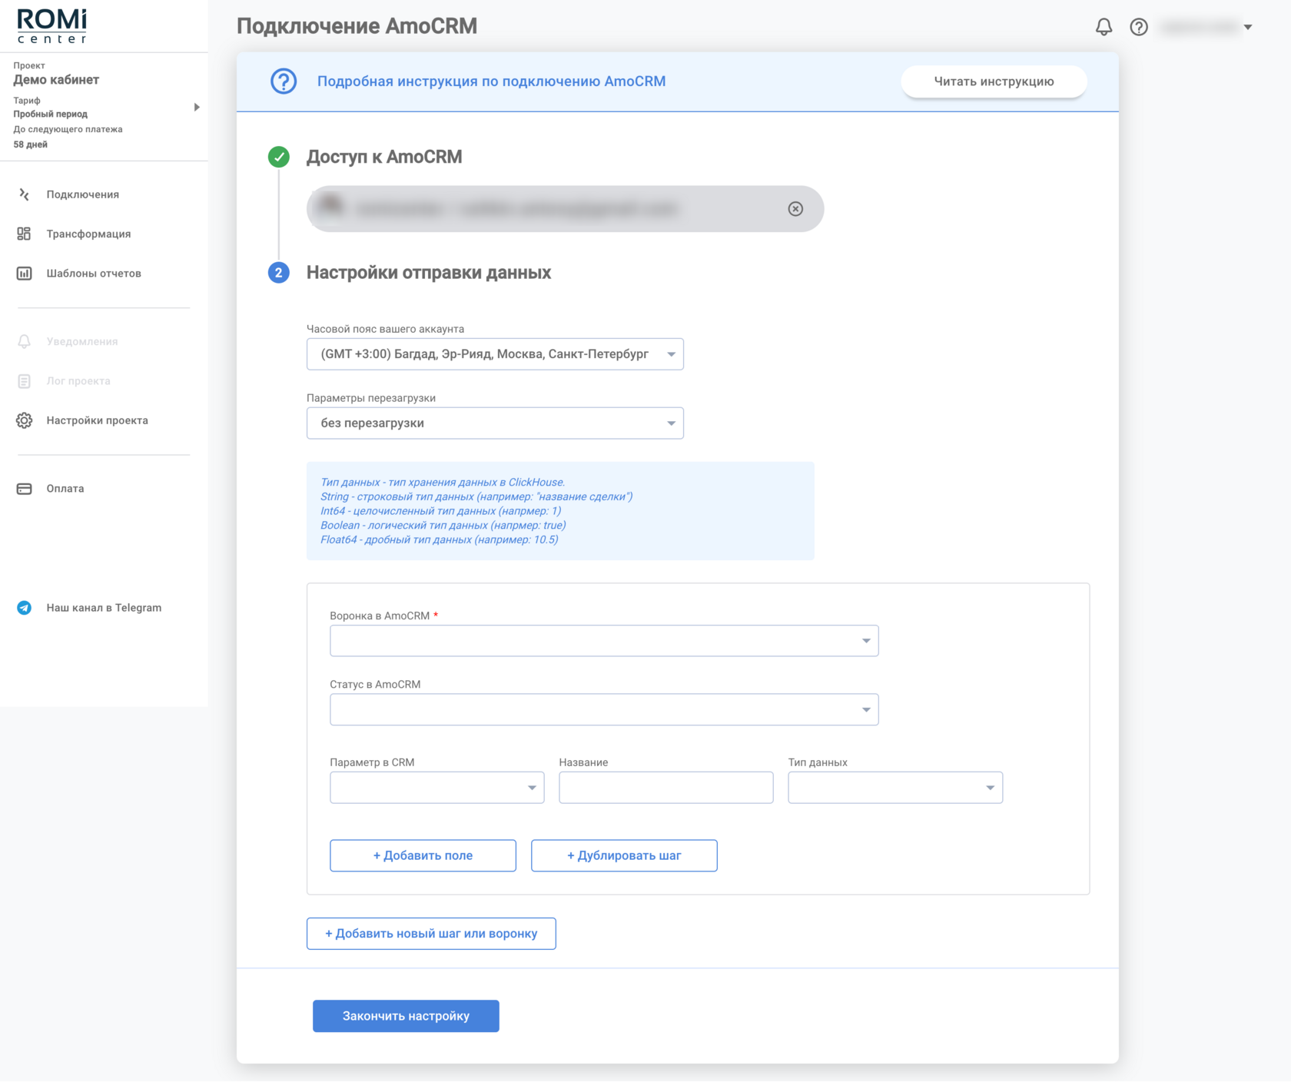Screen dimensions: 1291x1082
Task: Focus the Название input field
Action: (x=666, y=788)
